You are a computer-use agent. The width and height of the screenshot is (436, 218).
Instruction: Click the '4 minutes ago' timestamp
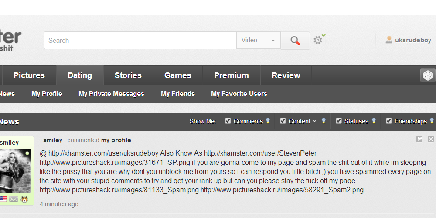59,204
